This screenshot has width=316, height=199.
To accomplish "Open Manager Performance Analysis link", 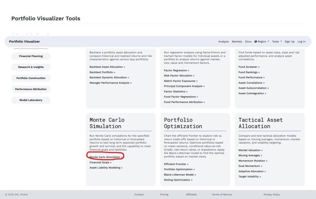I will (x=110, y=83).
